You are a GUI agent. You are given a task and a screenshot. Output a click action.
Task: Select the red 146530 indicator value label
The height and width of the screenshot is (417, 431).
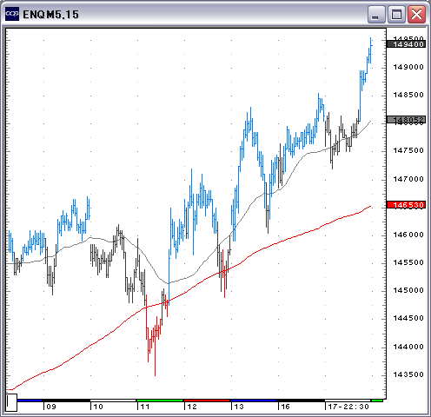[x=407, y=205]
